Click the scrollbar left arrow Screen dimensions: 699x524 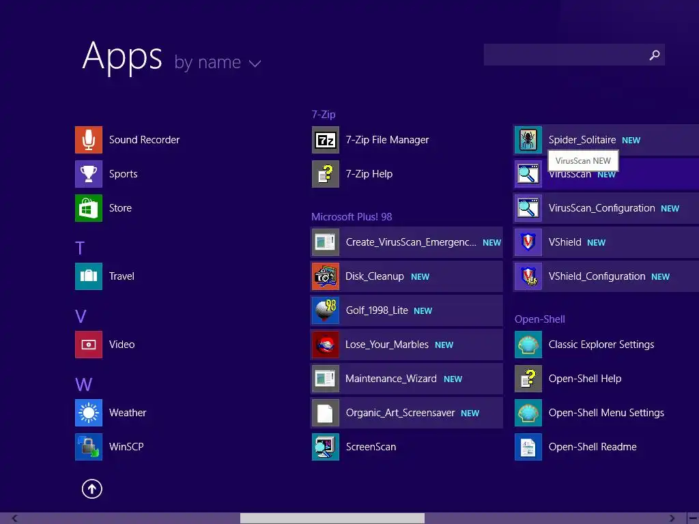pyautogui.click(x=15, y=519)
